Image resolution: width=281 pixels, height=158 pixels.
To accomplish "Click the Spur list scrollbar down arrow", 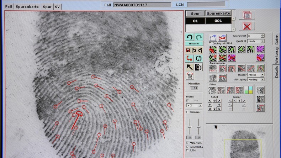I will click(x=233, y=30).
